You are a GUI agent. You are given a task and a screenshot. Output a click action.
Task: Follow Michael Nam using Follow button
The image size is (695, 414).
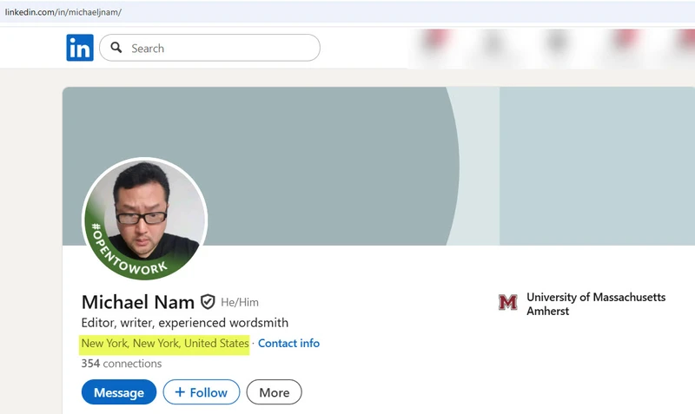(x=201, y=392)
